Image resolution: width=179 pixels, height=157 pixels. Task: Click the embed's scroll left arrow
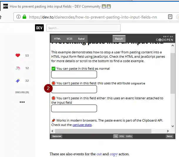52,131
